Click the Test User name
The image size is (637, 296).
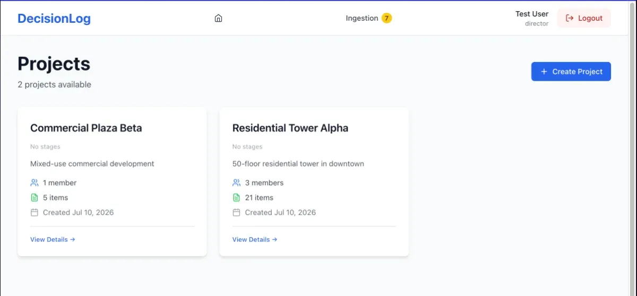(x=532, y=14)
